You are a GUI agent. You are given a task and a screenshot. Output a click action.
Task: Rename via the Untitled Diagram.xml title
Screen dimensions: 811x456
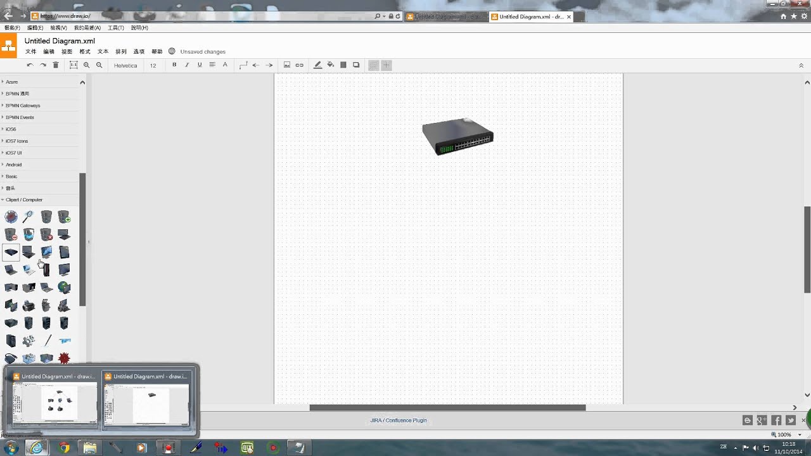tap(60, 41)
